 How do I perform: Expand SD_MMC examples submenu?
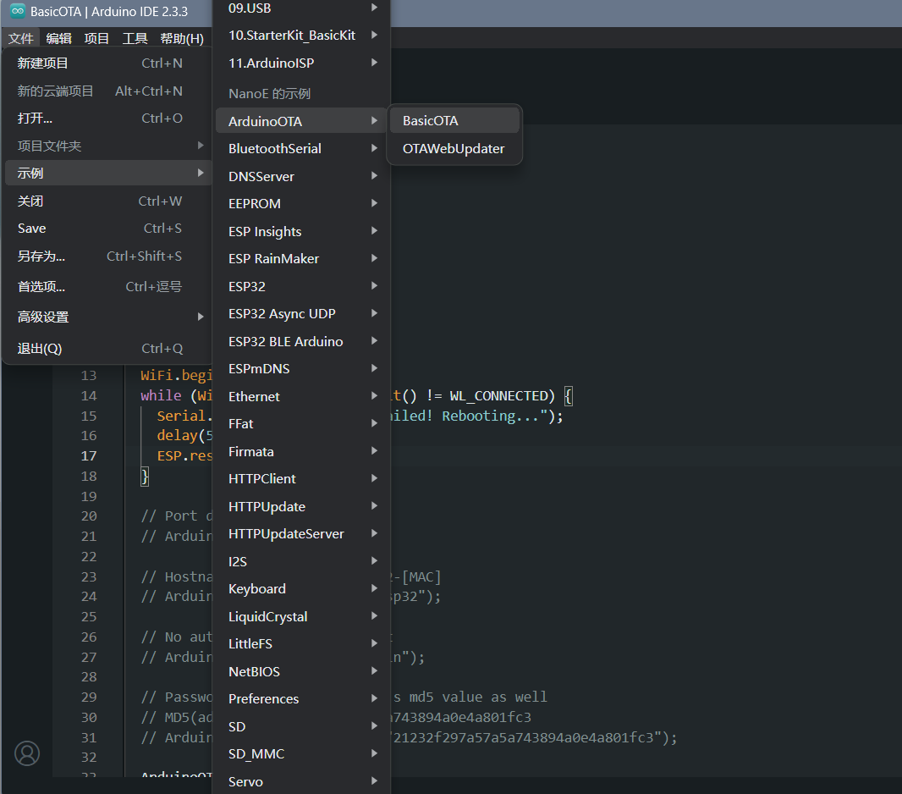[302, 753]
